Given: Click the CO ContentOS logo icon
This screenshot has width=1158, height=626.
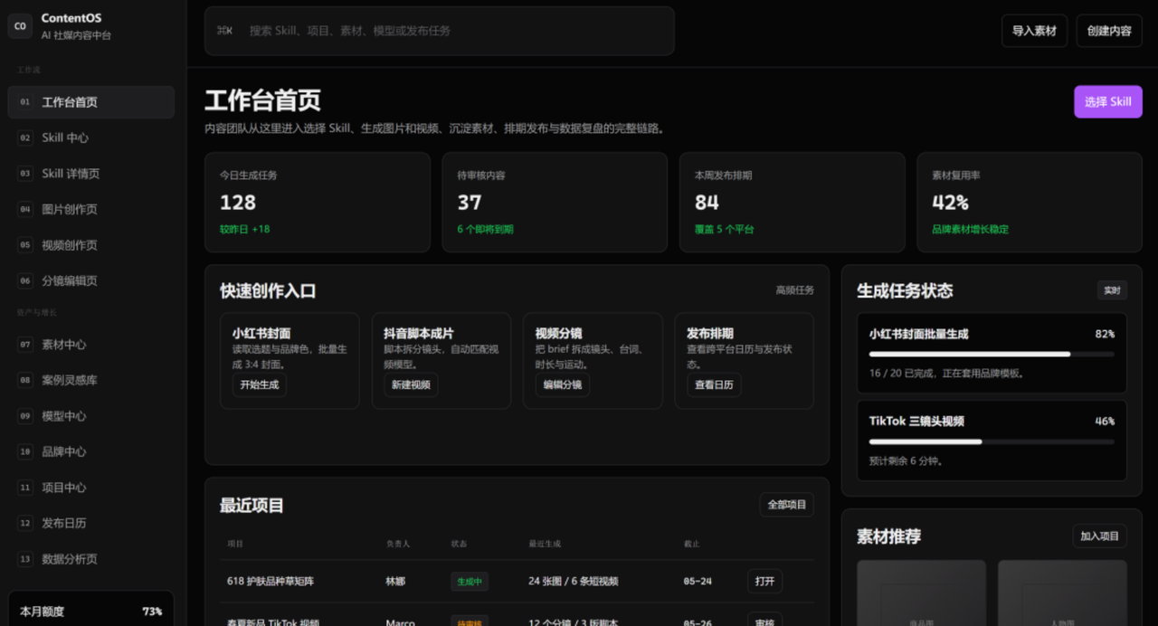Looking at the screenshot, I should [20, 26].
